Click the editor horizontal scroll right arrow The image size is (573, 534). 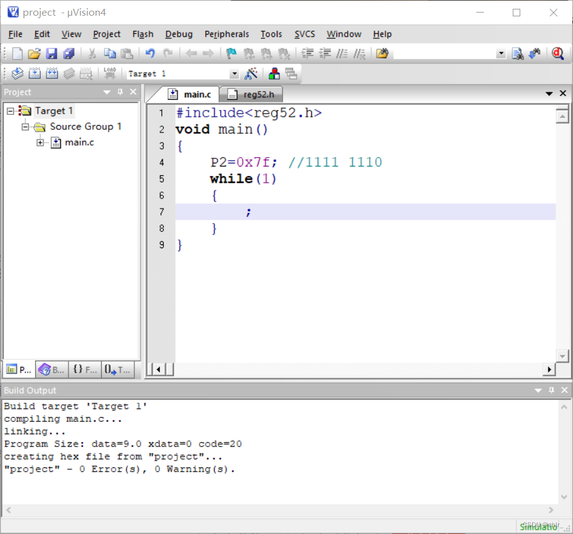(549, 369)
